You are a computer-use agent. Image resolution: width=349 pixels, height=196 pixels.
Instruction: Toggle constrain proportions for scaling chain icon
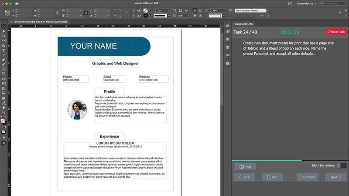(x=86, y=13)
